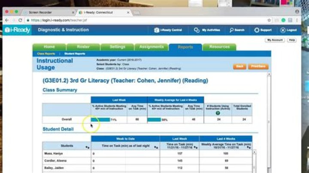The height and width of the screenshot is (173, 309).
Task: Click the Last Week 71% progress bar
Action: click(100, 119)
